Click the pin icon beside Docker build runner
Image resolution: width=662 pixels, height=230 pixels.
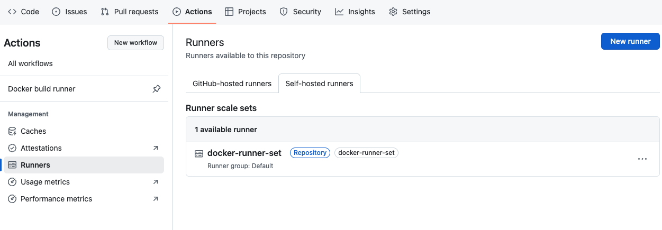[x=157, y=89]
